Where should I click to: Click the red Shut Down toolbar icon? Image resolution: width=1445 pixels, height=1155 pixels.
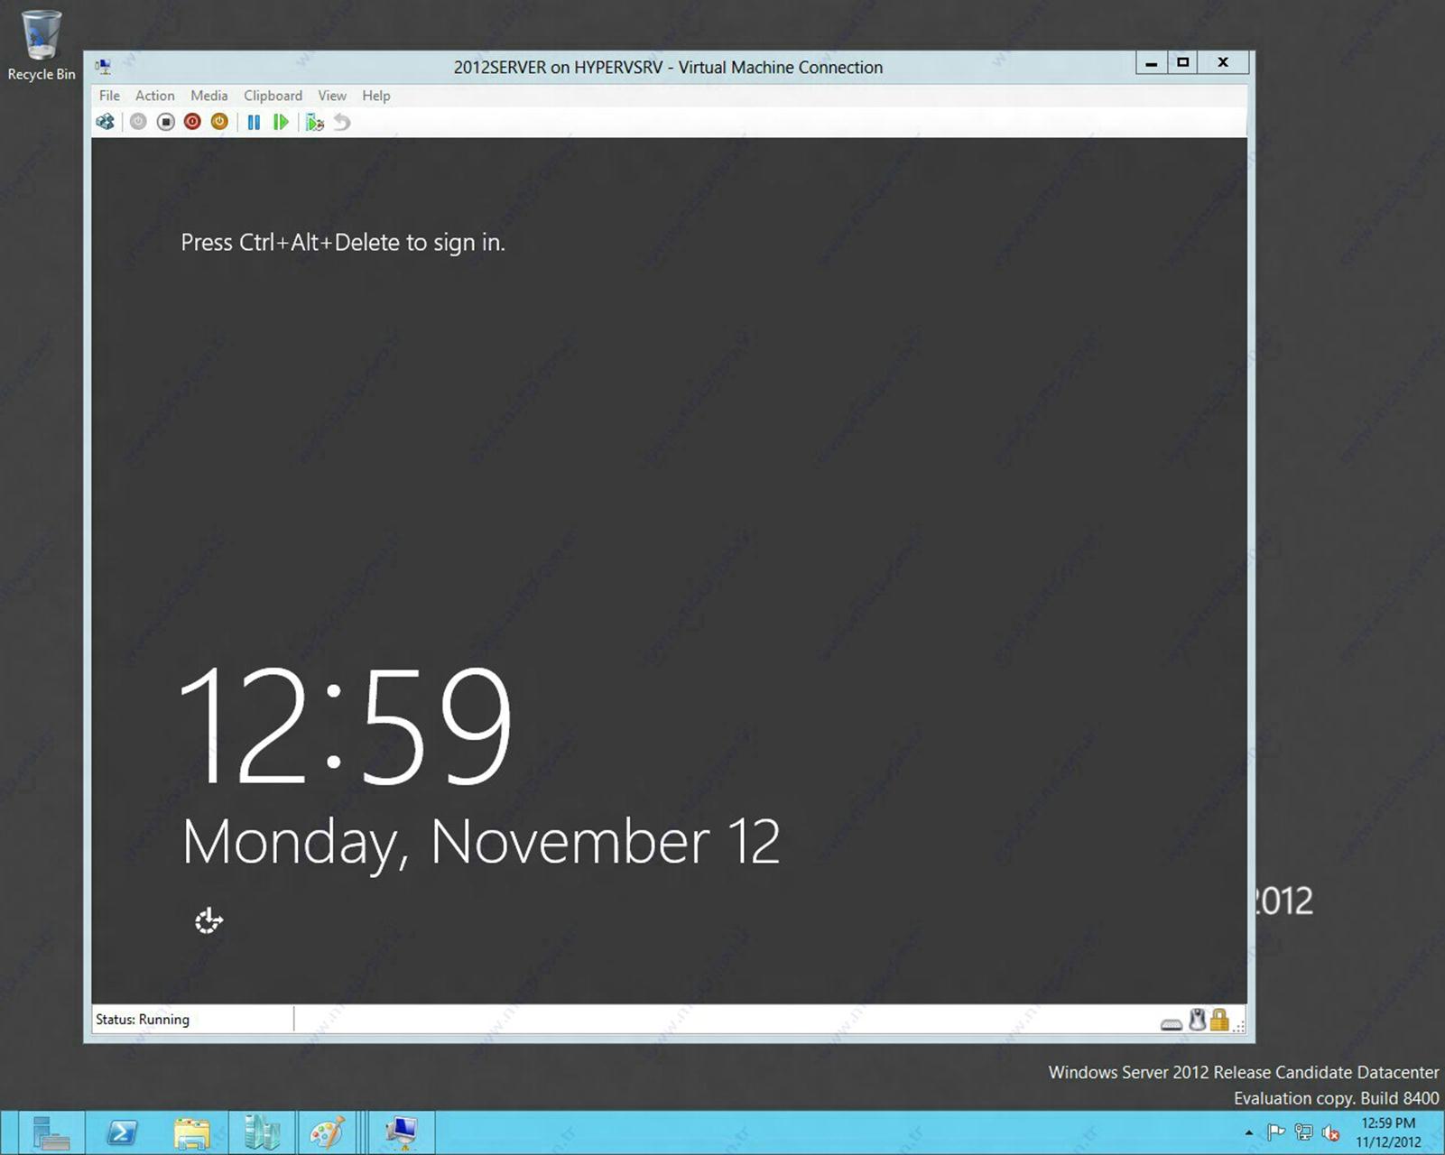coord(192,122)
